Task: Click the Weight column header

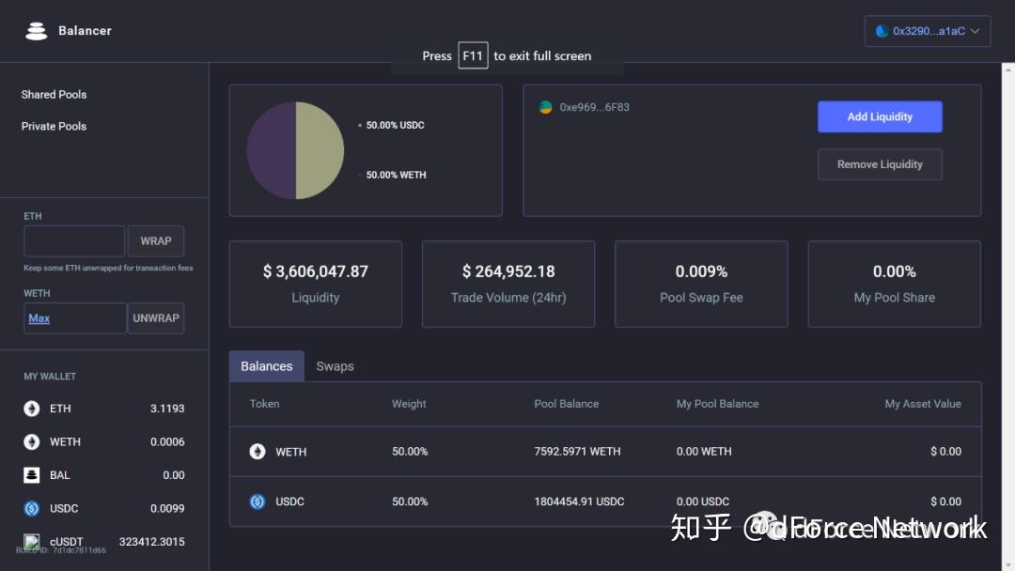Action: (409, 404)
